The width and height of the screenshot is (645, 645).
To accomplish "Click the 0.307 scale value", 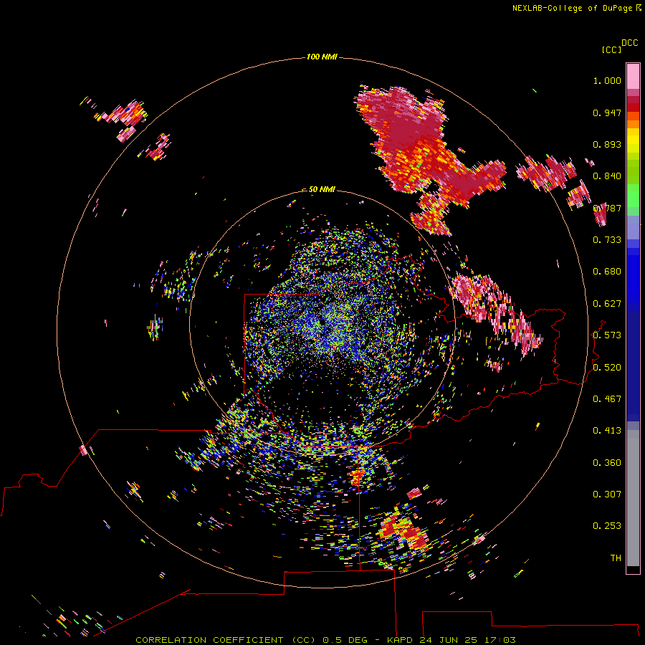I will click(607, 494).
